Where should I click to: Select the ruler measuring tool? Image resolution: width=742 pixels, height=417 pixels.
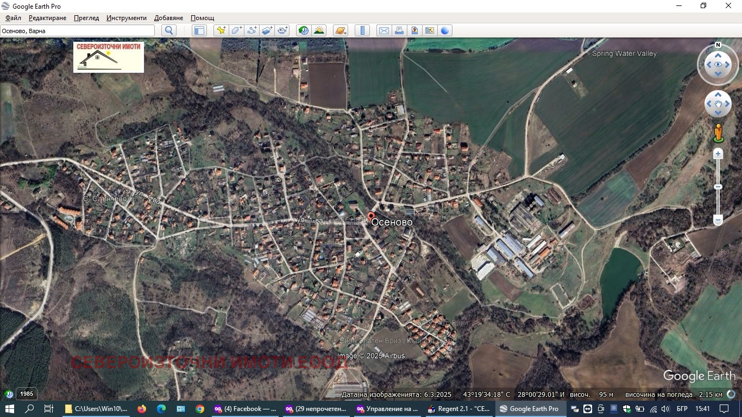coord(362,31)
